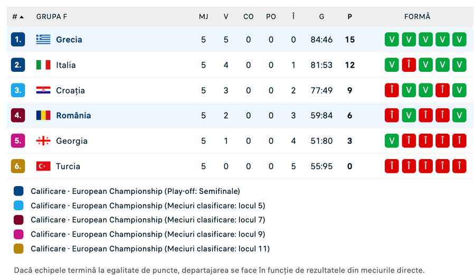The image size is (475, 279).
Task: Click the Georgia team name
Action: tap(72, 141)
